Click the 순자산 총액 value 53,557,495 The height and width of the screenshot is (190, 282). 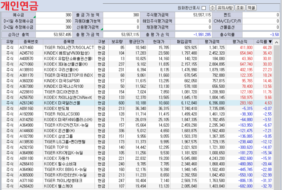coord(54,35)
